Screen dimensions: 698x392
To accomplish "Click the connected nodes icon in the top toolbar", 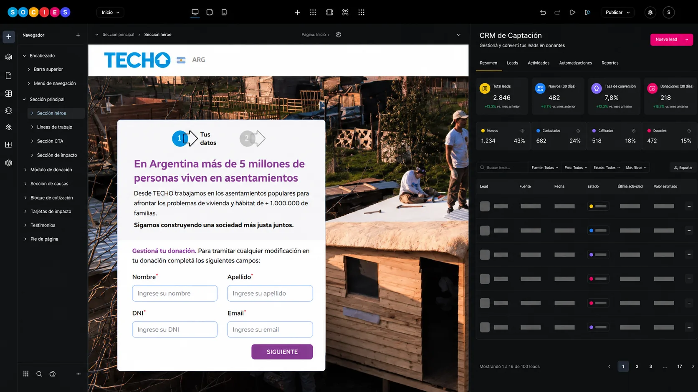I will (x=345, y=12).
